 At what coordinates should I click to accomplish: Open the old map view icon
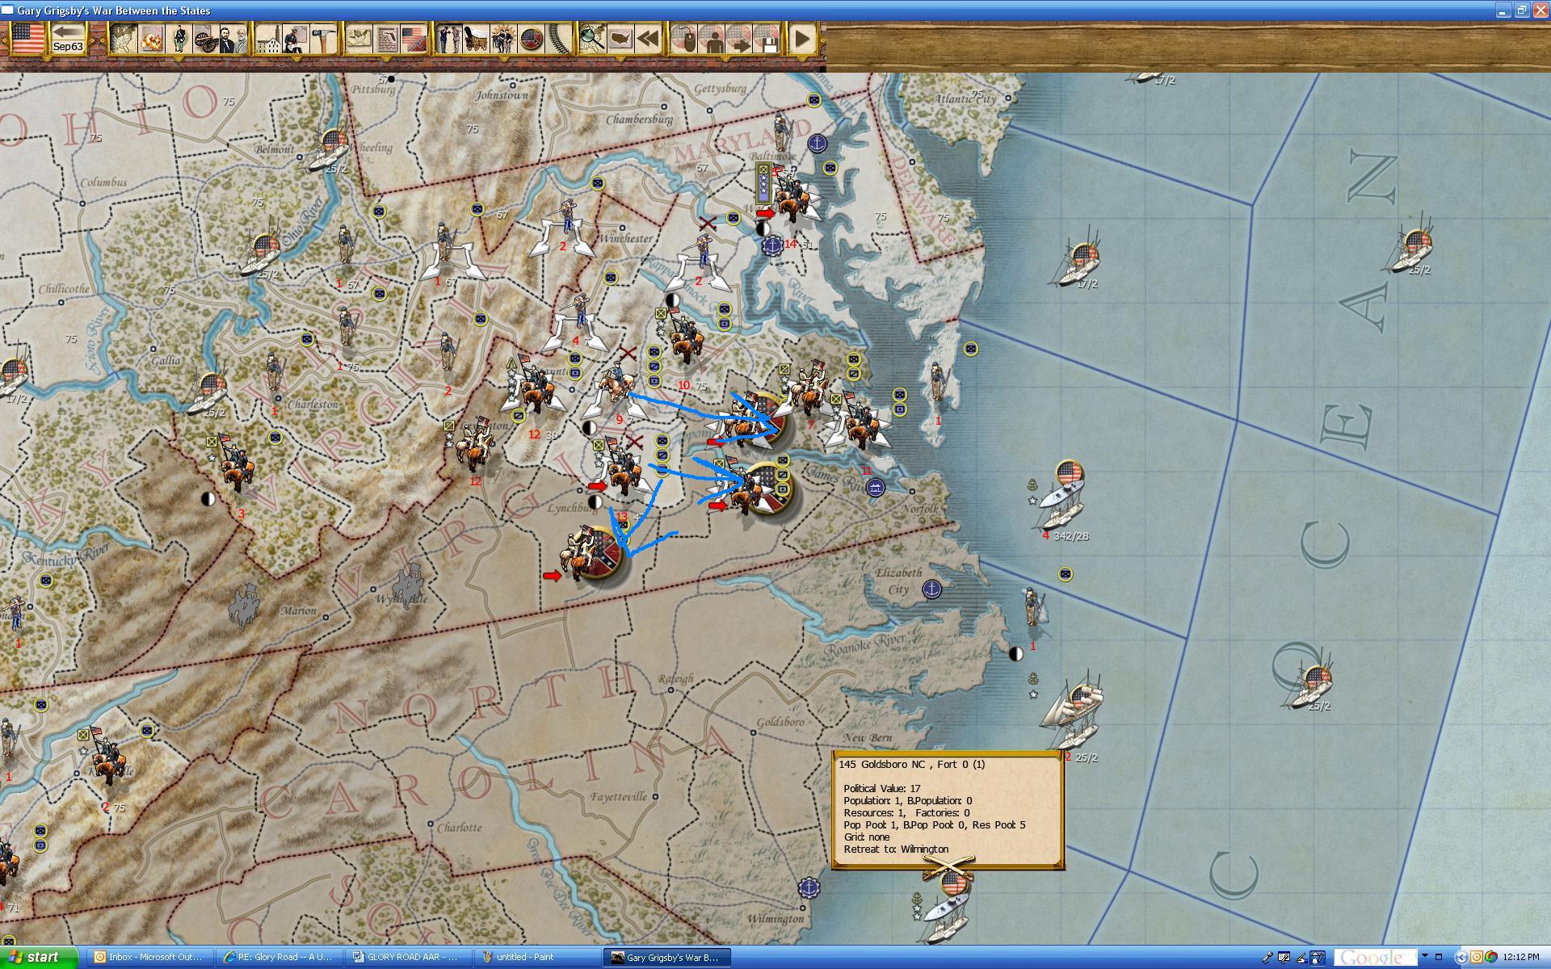(x=122, y=38)
